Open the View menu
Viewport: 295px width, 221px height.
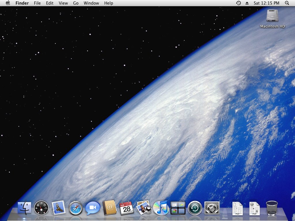[63, 3]
